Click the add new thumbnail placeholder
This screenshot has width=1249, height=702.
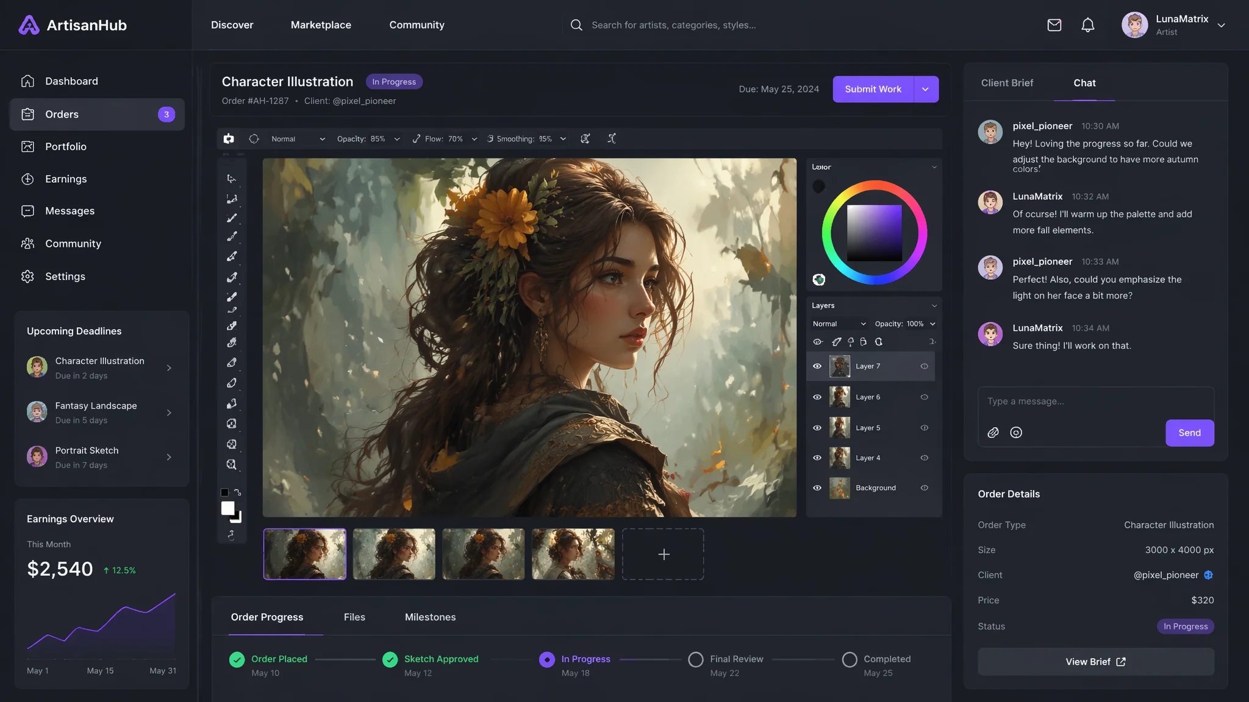pos(663,554)
